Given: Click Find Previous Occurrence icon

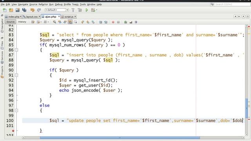Looking at the screenshot, I should (x=60, y=22).
